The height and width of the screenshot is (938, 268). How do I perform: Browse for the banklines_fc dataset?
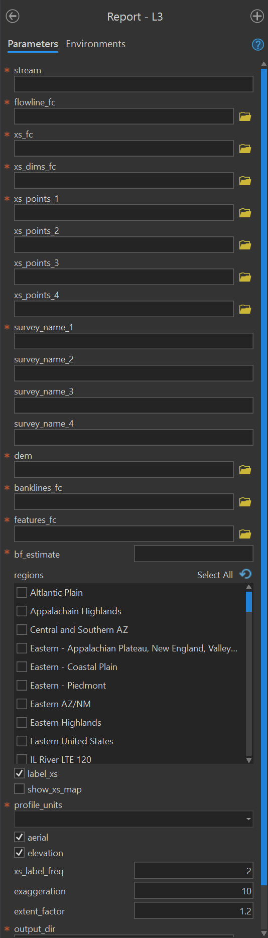coord(245,502)
